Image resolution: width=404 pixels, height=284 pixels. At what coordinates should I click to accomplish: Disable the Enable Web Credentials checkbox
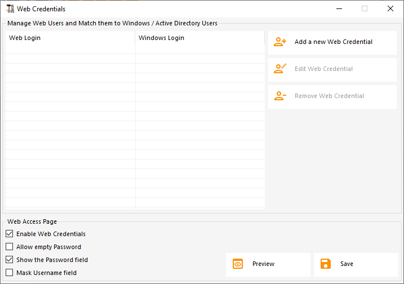click(9, 234)
